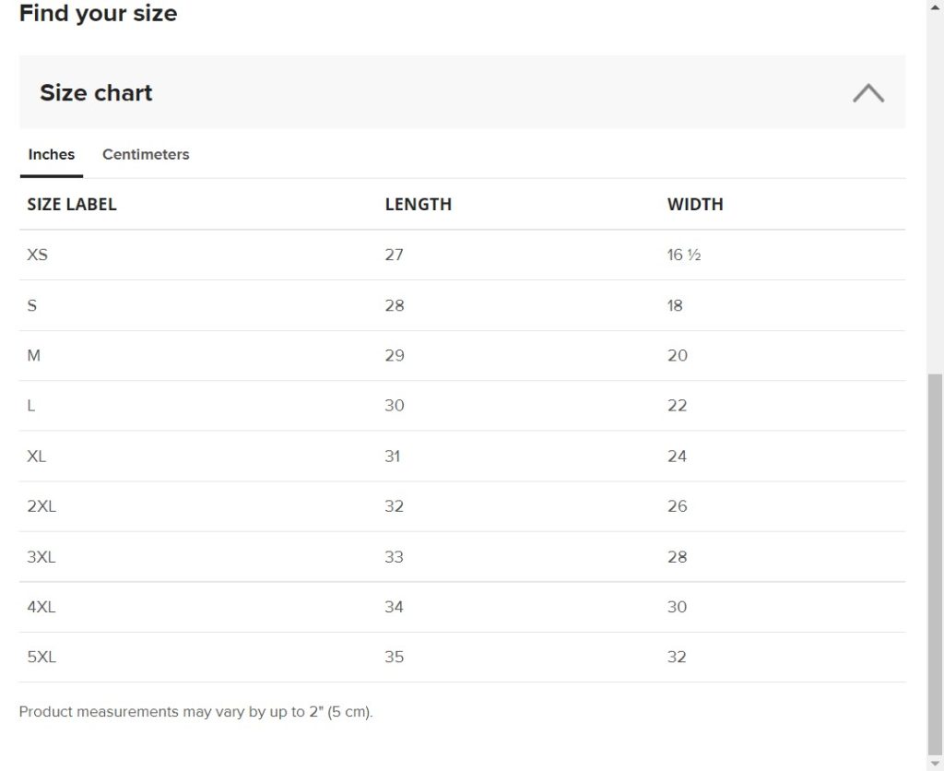Click the Size chart section header
Viewport: 944px width, 771px height.
[x=96, y=93]
